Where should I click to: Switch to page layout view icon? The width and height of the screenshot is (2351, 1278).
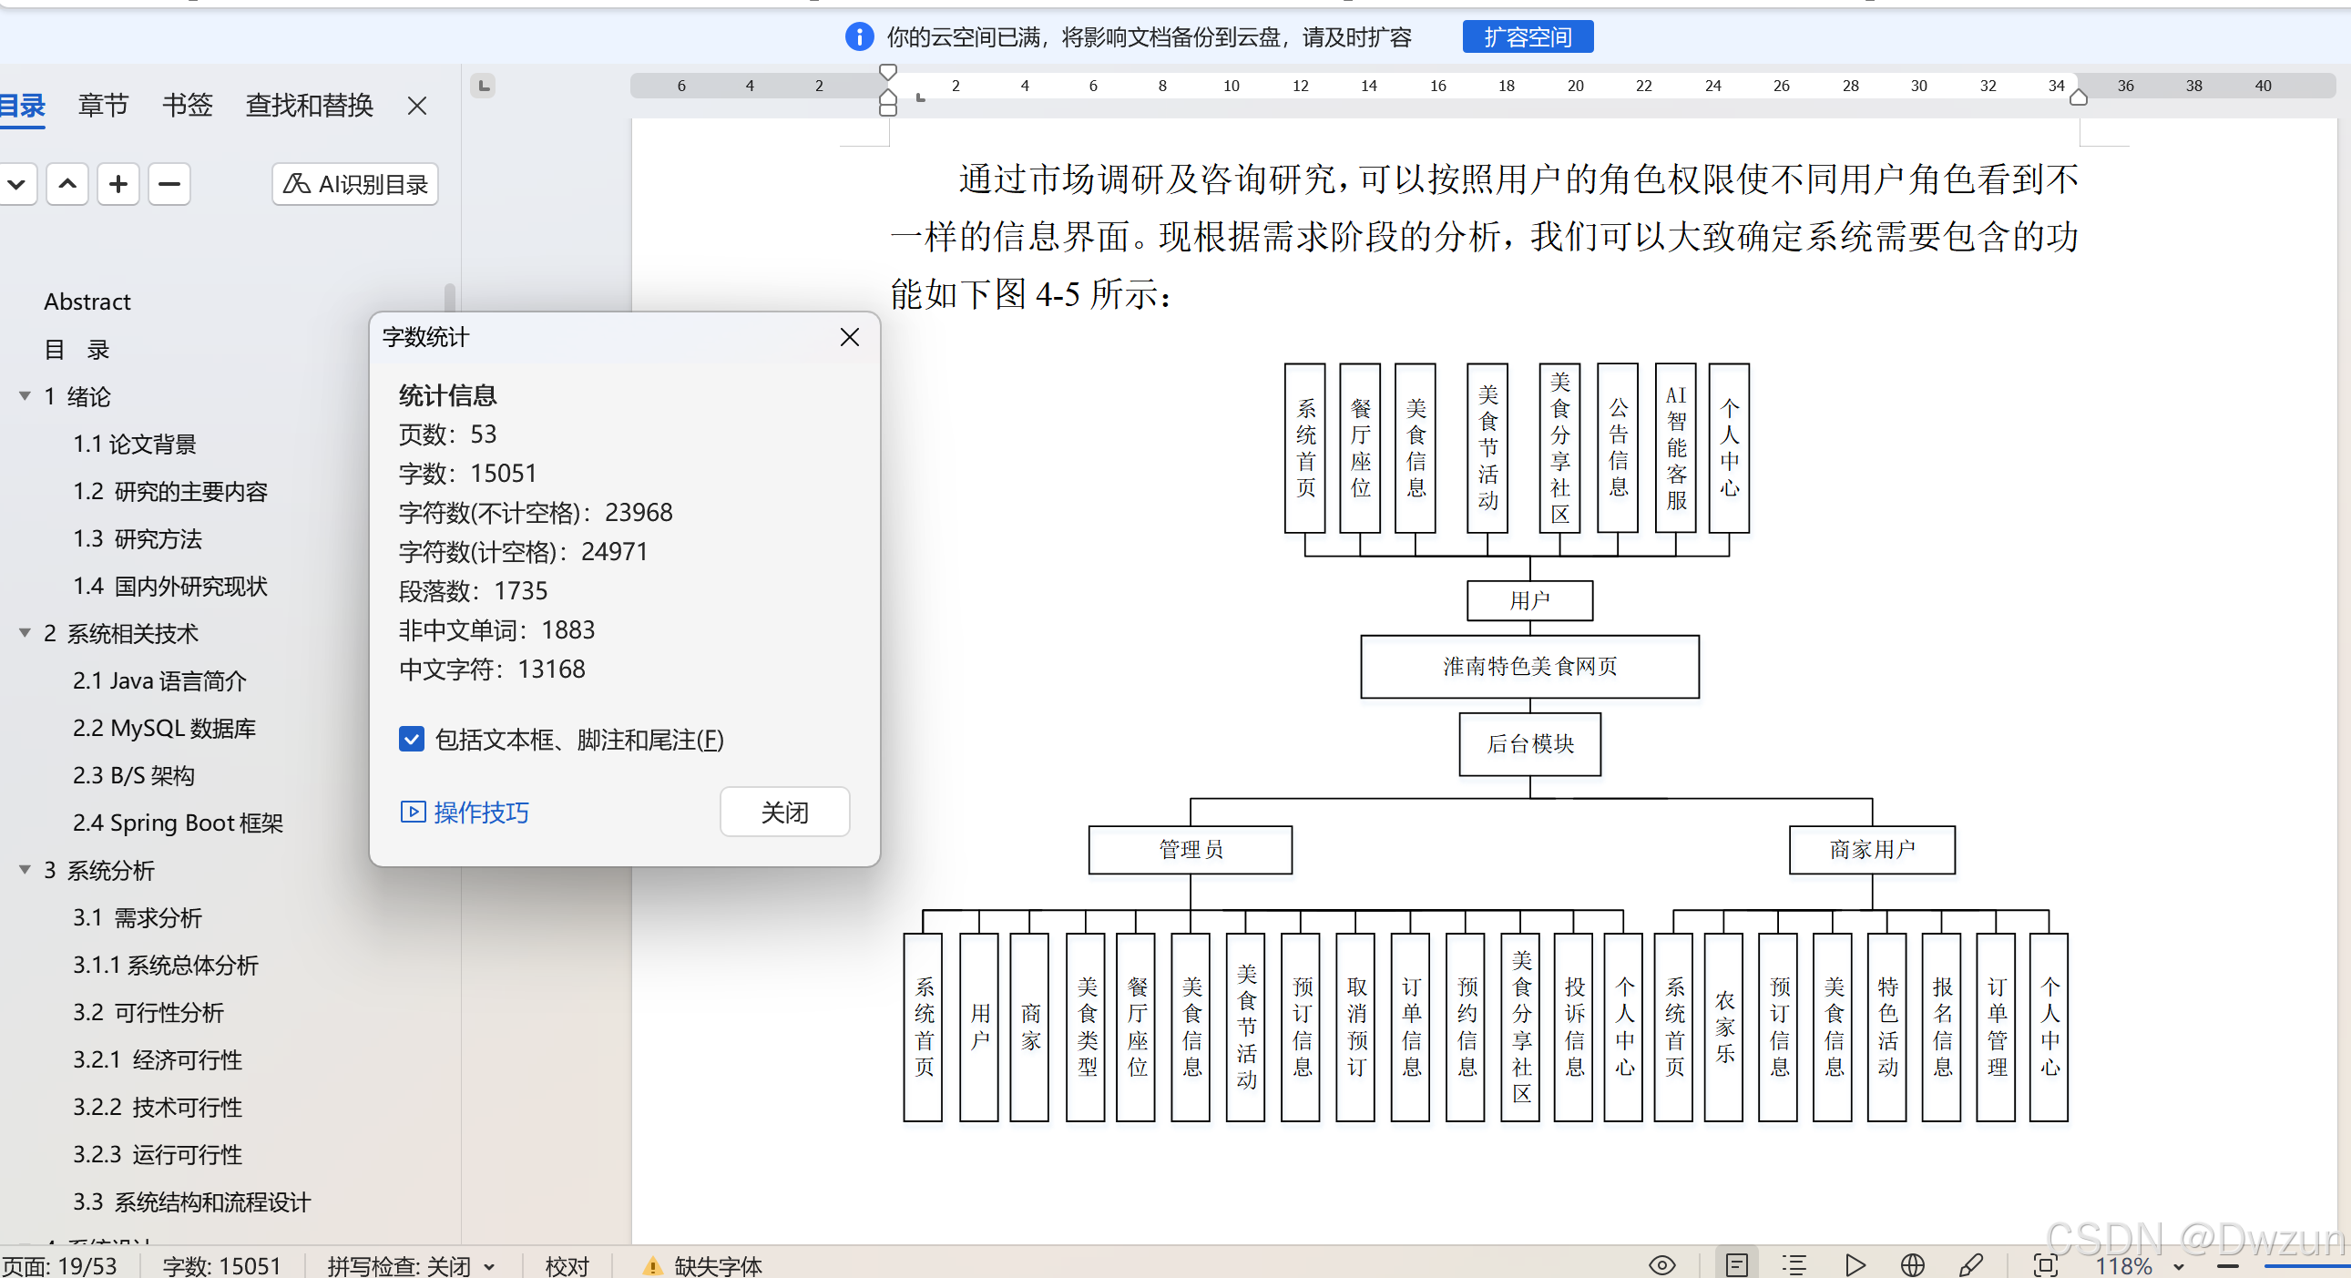tap(1737, 1265)
